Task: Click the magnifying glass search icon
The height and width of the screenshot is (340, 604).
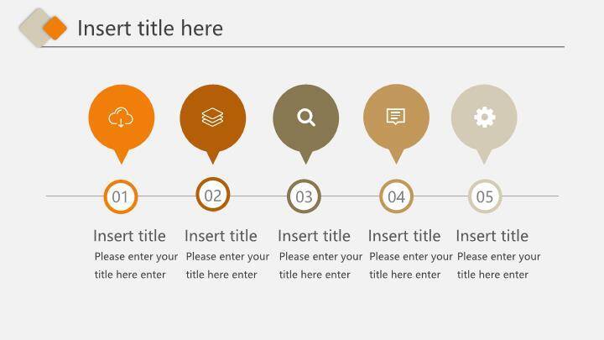Action: click(306, 118)
